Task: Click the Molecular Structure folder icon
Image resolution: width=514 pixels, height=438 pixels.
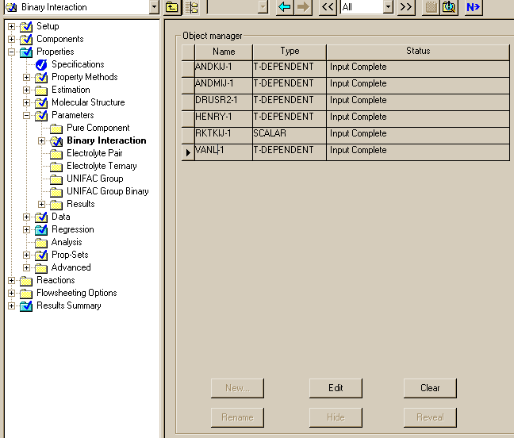Action: click(x=41, y=102)
